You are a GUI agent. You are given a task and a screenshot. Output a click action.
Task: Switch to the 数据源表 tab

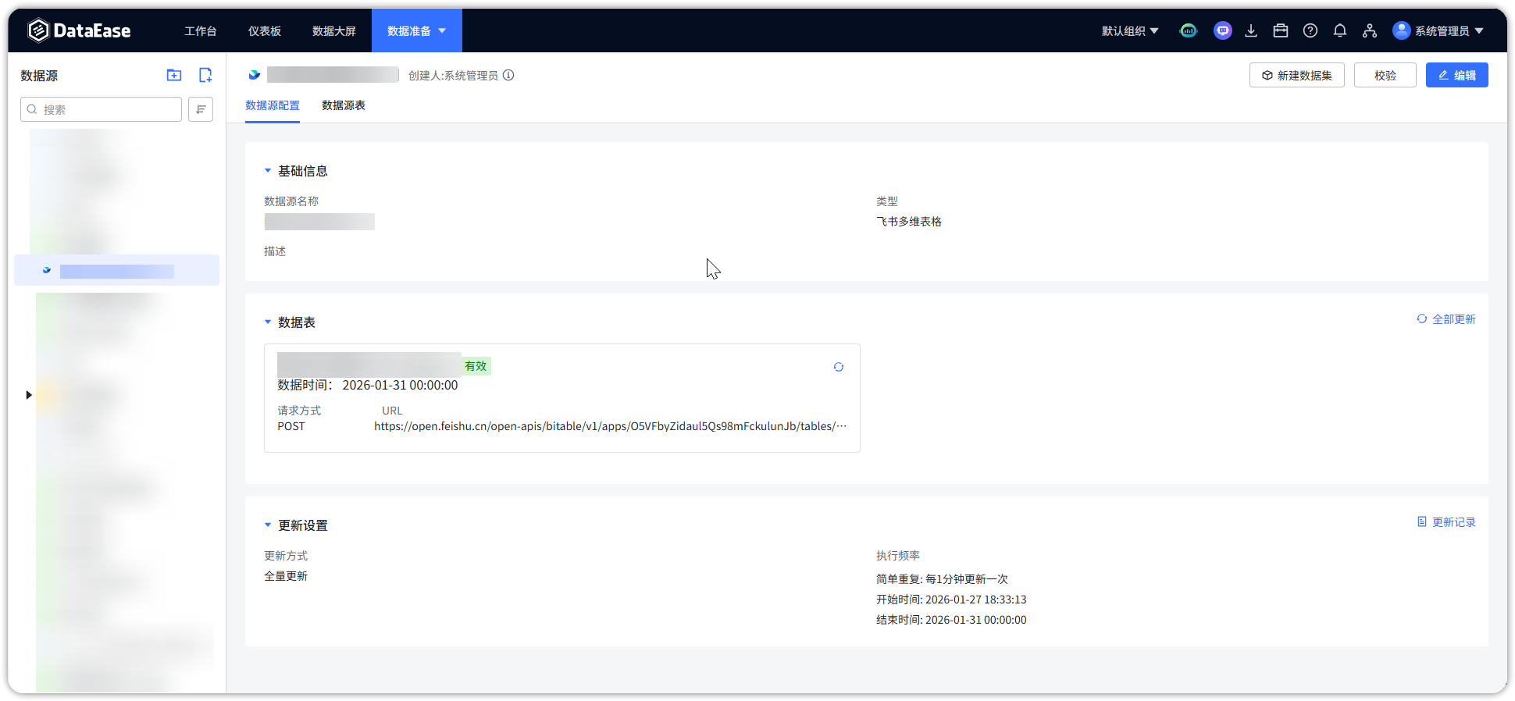coord(344,105)
